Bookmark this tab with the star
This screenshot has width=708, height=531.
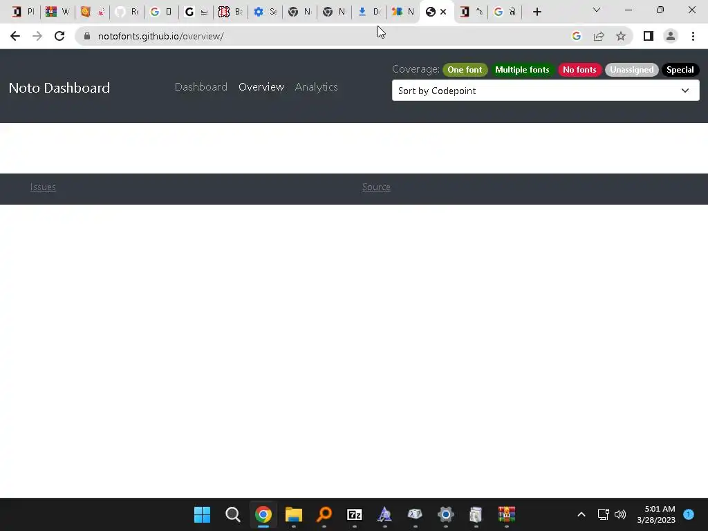[621, 36]
